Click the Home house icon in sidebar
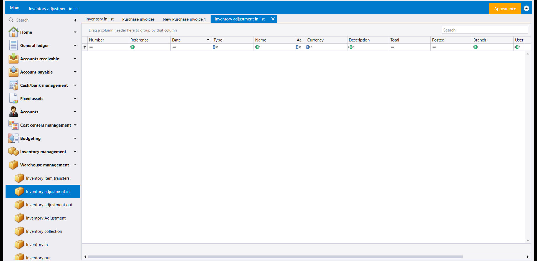Screen dimensions: 537x261 (13, 32)
